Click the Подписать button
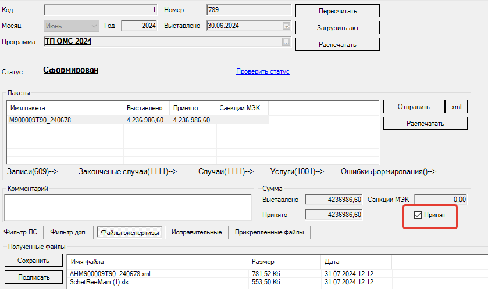The width and height of the screenshot is (488, 289). [x=34, y=277]
